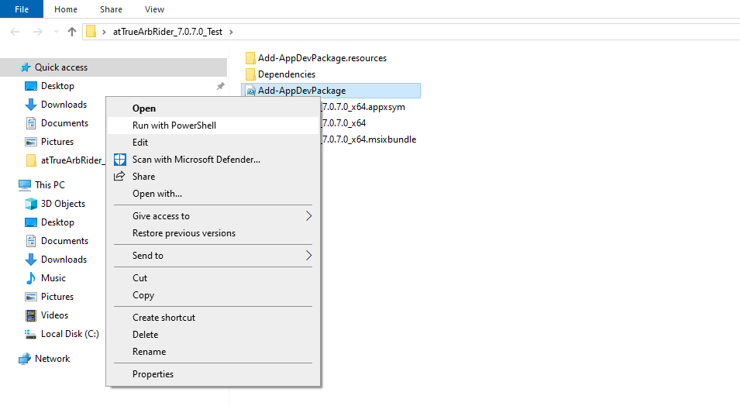Image resolution: width=740 pixels, height=406 pixels.
Task: Go up one folder level arrow
Action: [72, 32]
